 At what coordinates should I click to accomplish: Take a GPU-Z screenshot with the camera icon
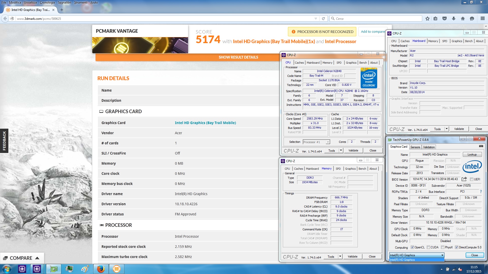point(481,146)
